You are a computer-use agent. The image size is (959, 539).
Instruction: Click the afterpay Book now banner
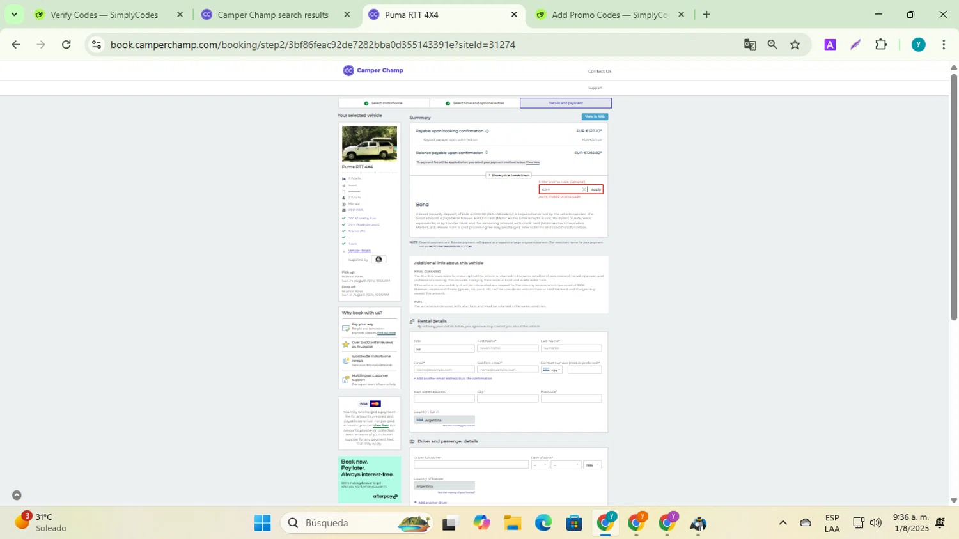[370, 479]
